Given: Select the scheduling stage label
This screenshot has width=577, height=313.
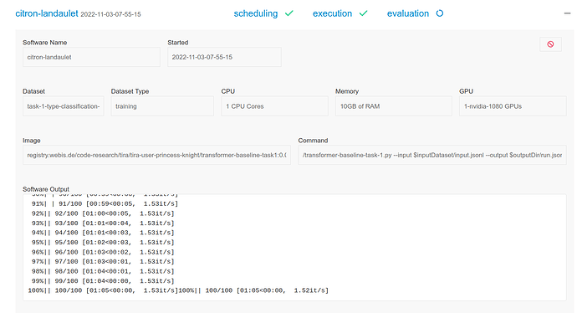Looking at the screenshot, I should [256, 13].
